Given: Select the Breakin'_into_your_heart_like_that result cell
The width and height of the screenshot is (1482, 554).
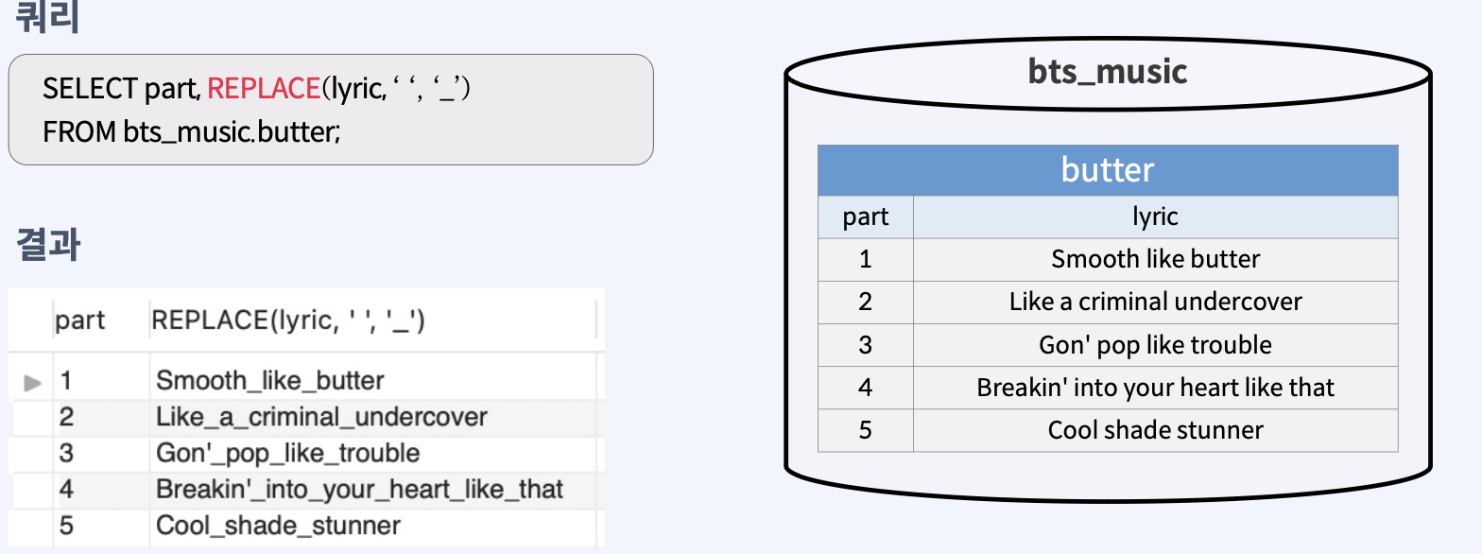Looking at the screenshot, I should tap(359, 490).
